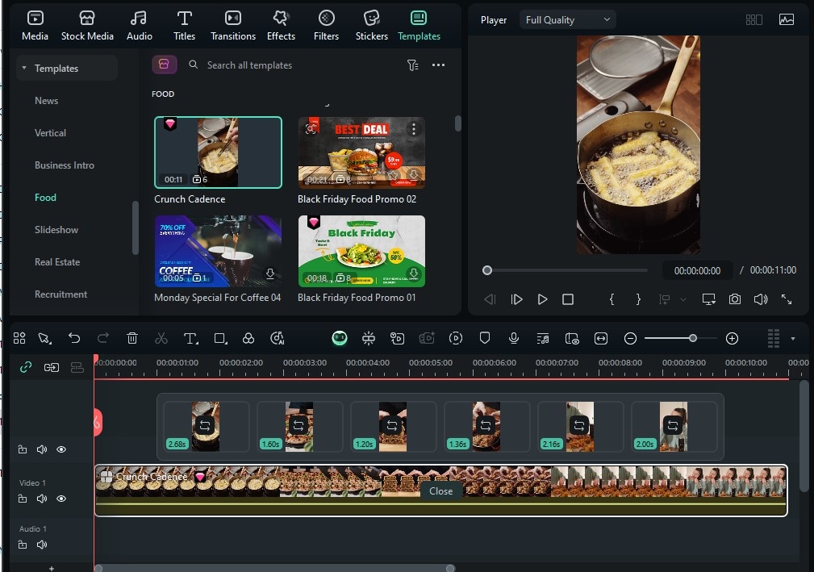Set the mark out point
Image resolution: width=814 pixels, height=572 pixels.
pyautogui.click(x=638, y=299)
